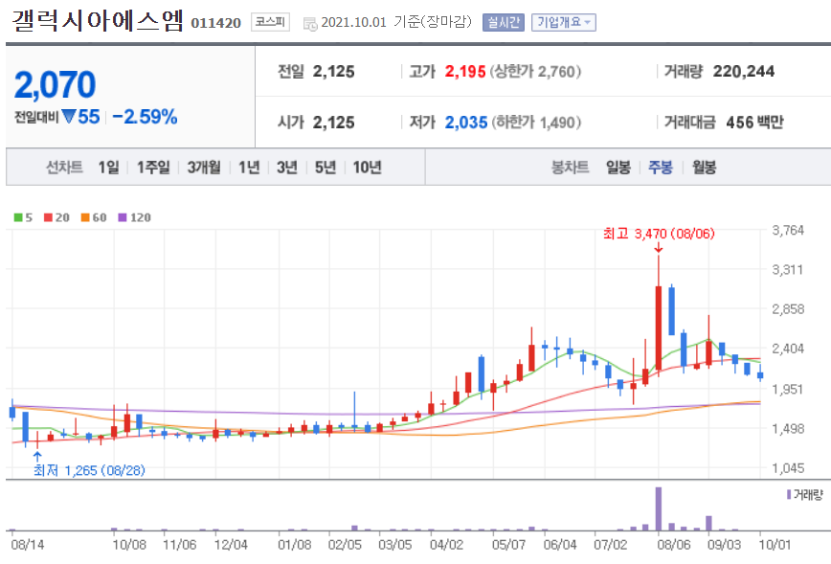Click the purple 120-day moving average legend square

122,216
